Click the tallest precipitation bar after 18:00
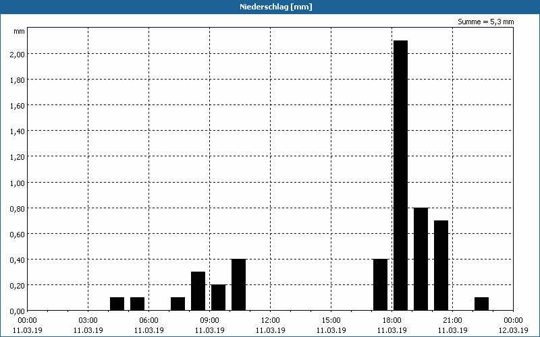This screenshot has width=540, height=337. 400,175
